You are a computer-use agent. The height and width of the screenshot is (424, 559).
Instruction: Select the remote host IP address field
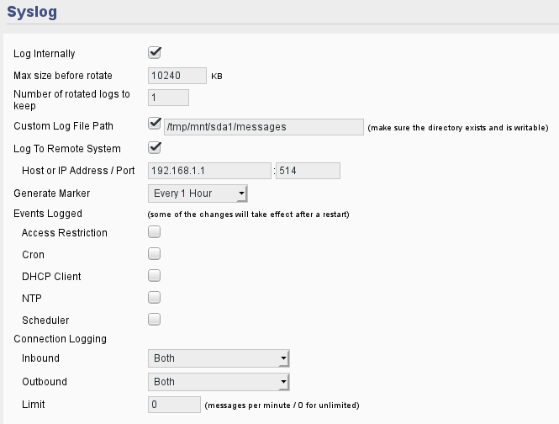[x=209, y=171]
